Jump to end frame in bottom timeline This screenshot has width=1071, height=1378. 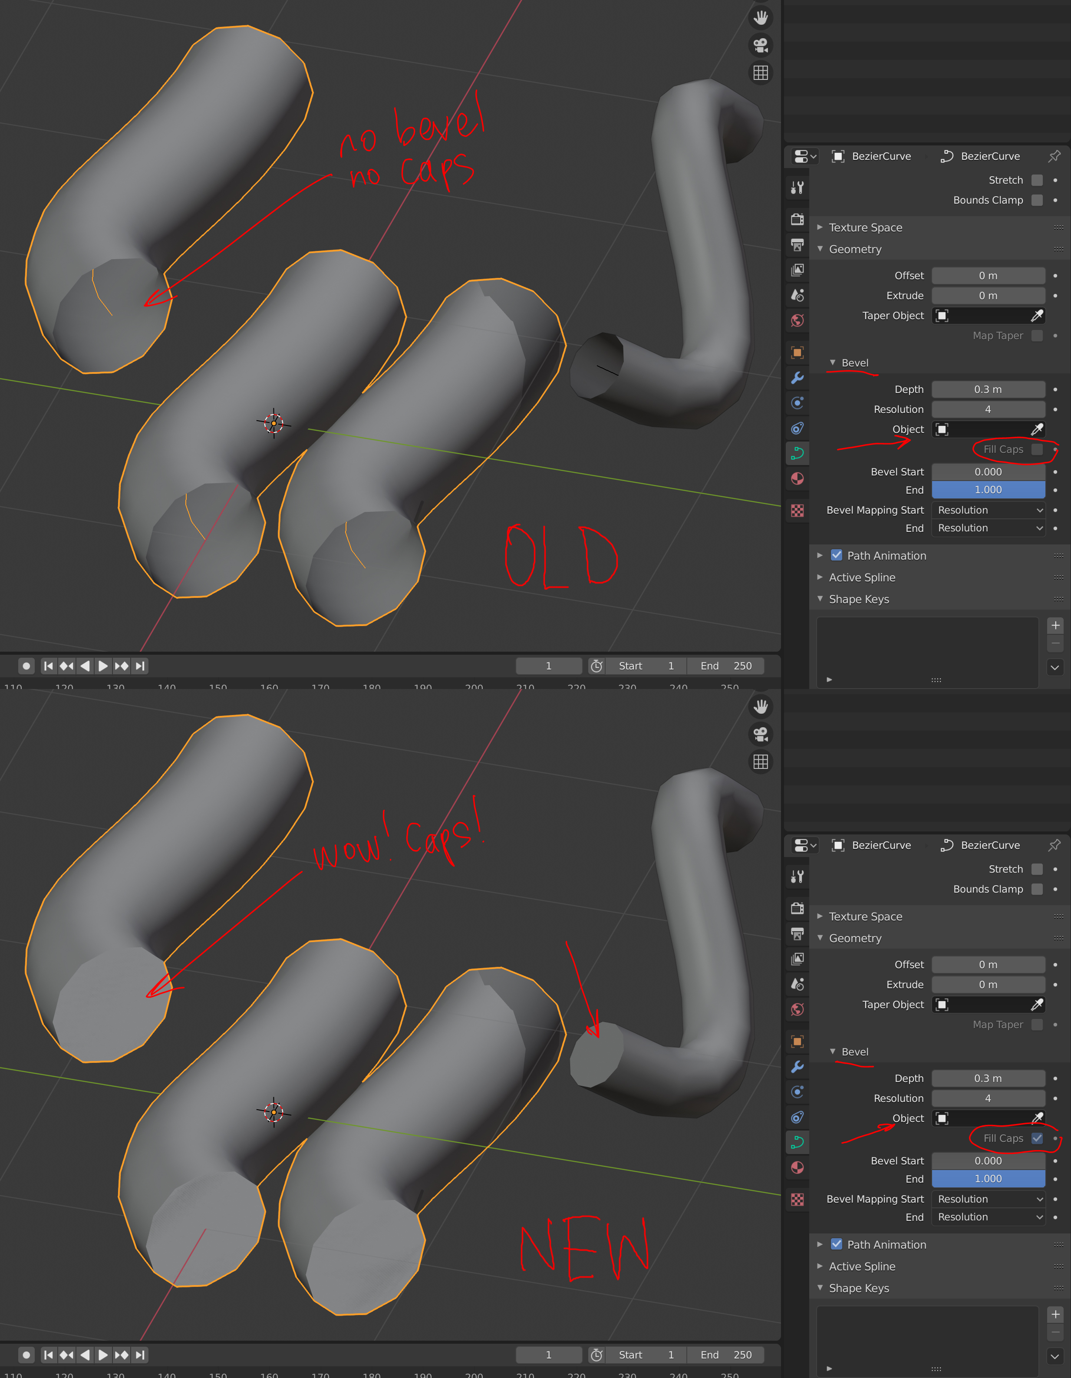click(x=140, y=1355)
